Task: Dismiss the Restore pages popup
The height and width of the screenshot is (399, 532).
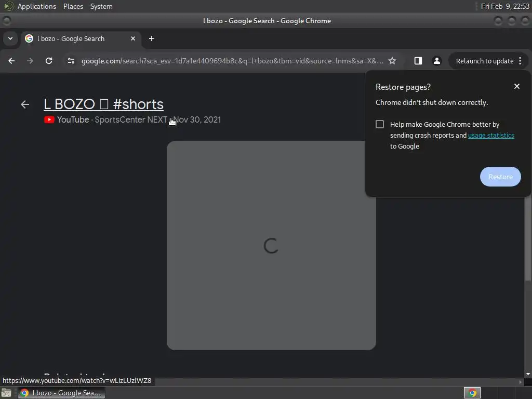Action: (517, 87)
